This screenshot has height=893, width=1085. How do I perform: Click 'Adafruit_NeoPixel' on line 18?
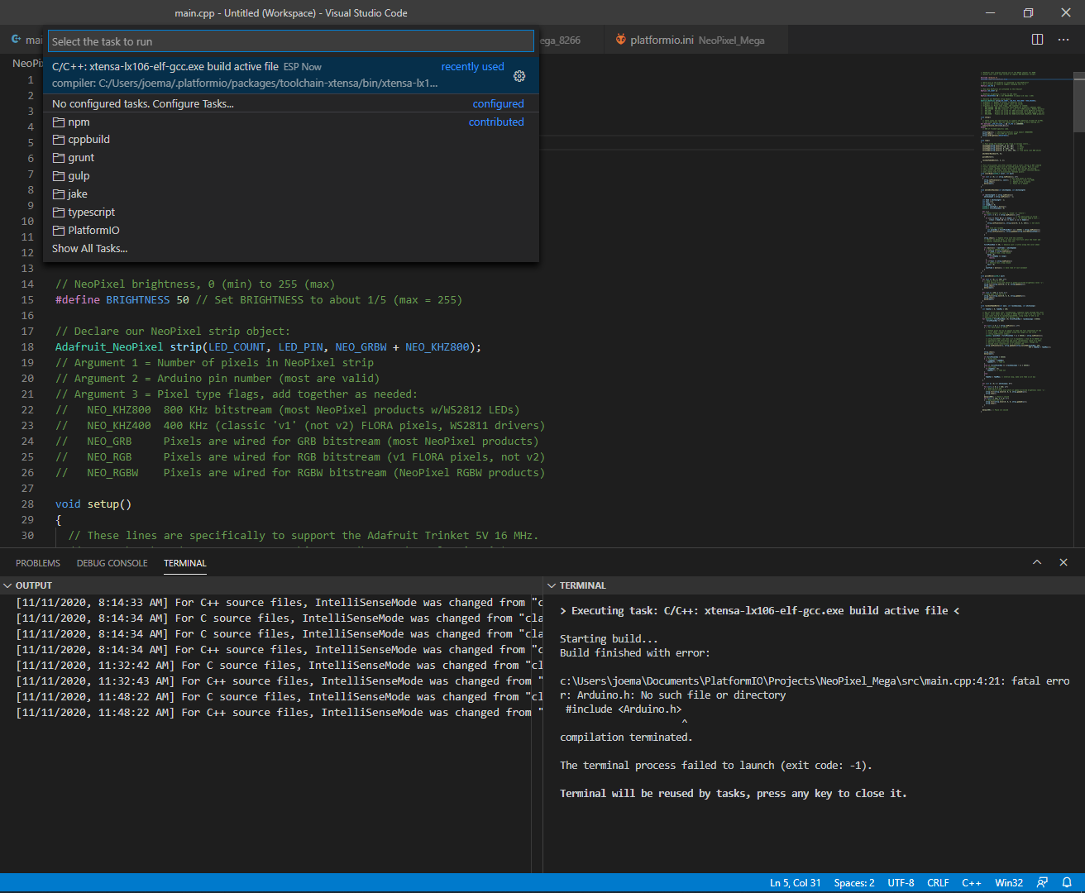click(x=109, y=347)
